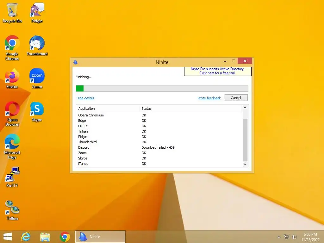
Task: Click the details list scrollbar thumb
Action: pos(245,140)
